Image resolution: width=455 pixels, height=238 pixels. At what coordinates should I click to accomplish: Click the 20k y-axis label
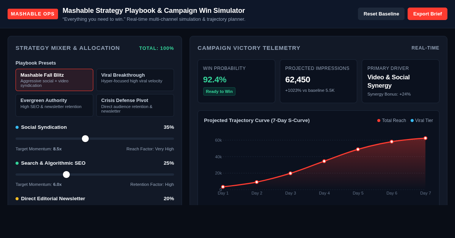click(218, 173)
